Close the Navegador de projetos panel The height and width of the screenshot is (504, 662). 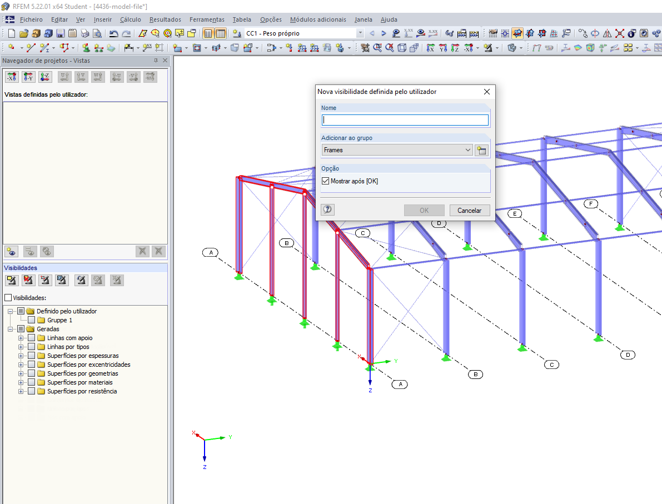(x=165, y=61)
